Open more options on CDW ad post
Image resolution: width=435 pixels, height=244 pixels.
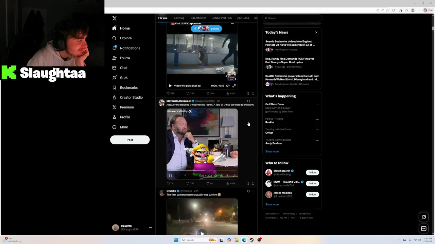(x=232, y=23)
